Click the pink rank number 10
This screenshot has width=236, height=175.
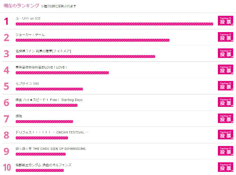(x=7, y=167)
